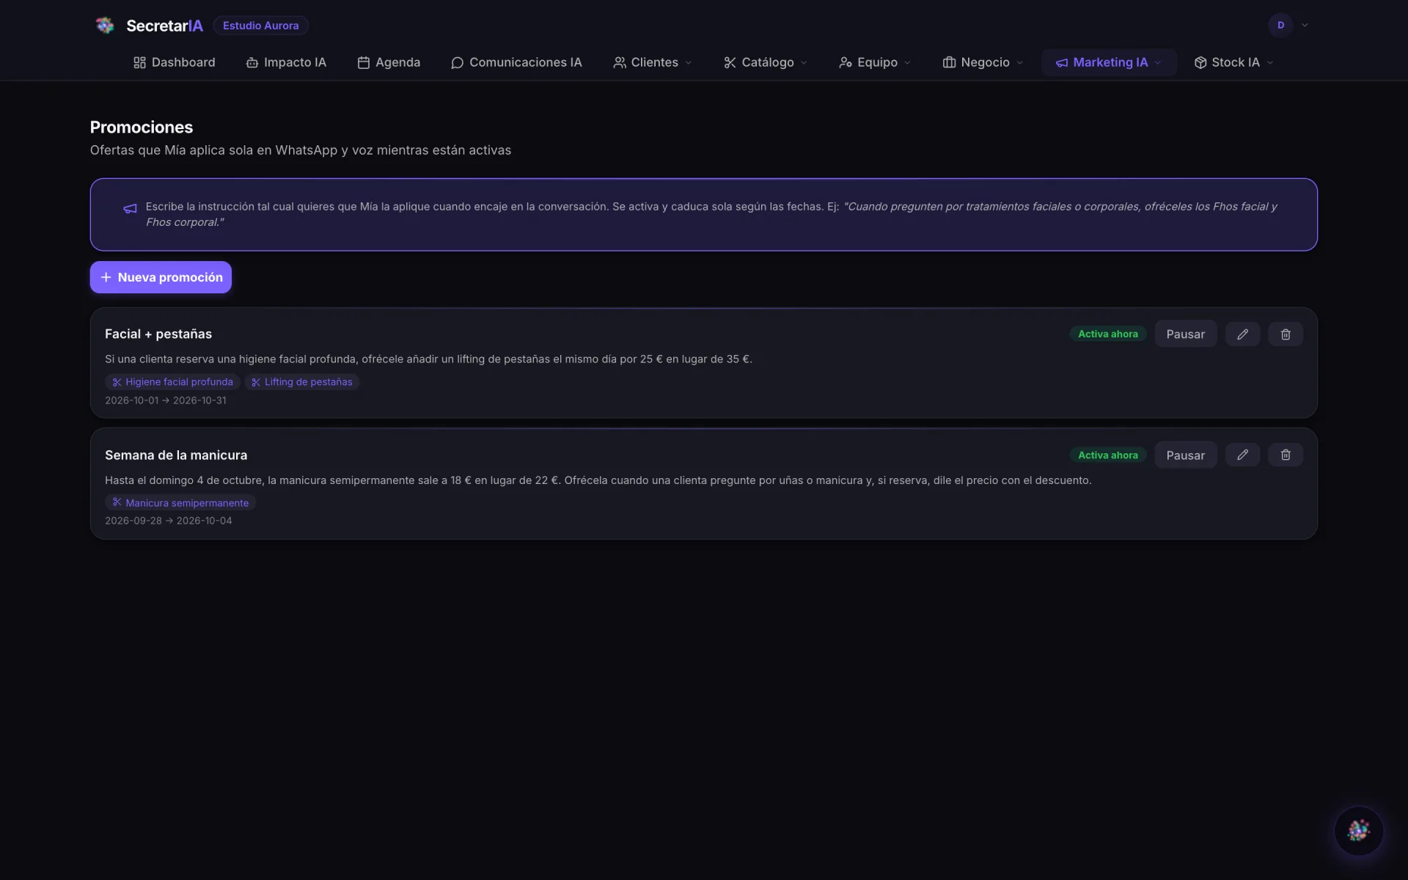Open the Stock IA dropdown
1408x880 pixels.
tap(1233, 62)
